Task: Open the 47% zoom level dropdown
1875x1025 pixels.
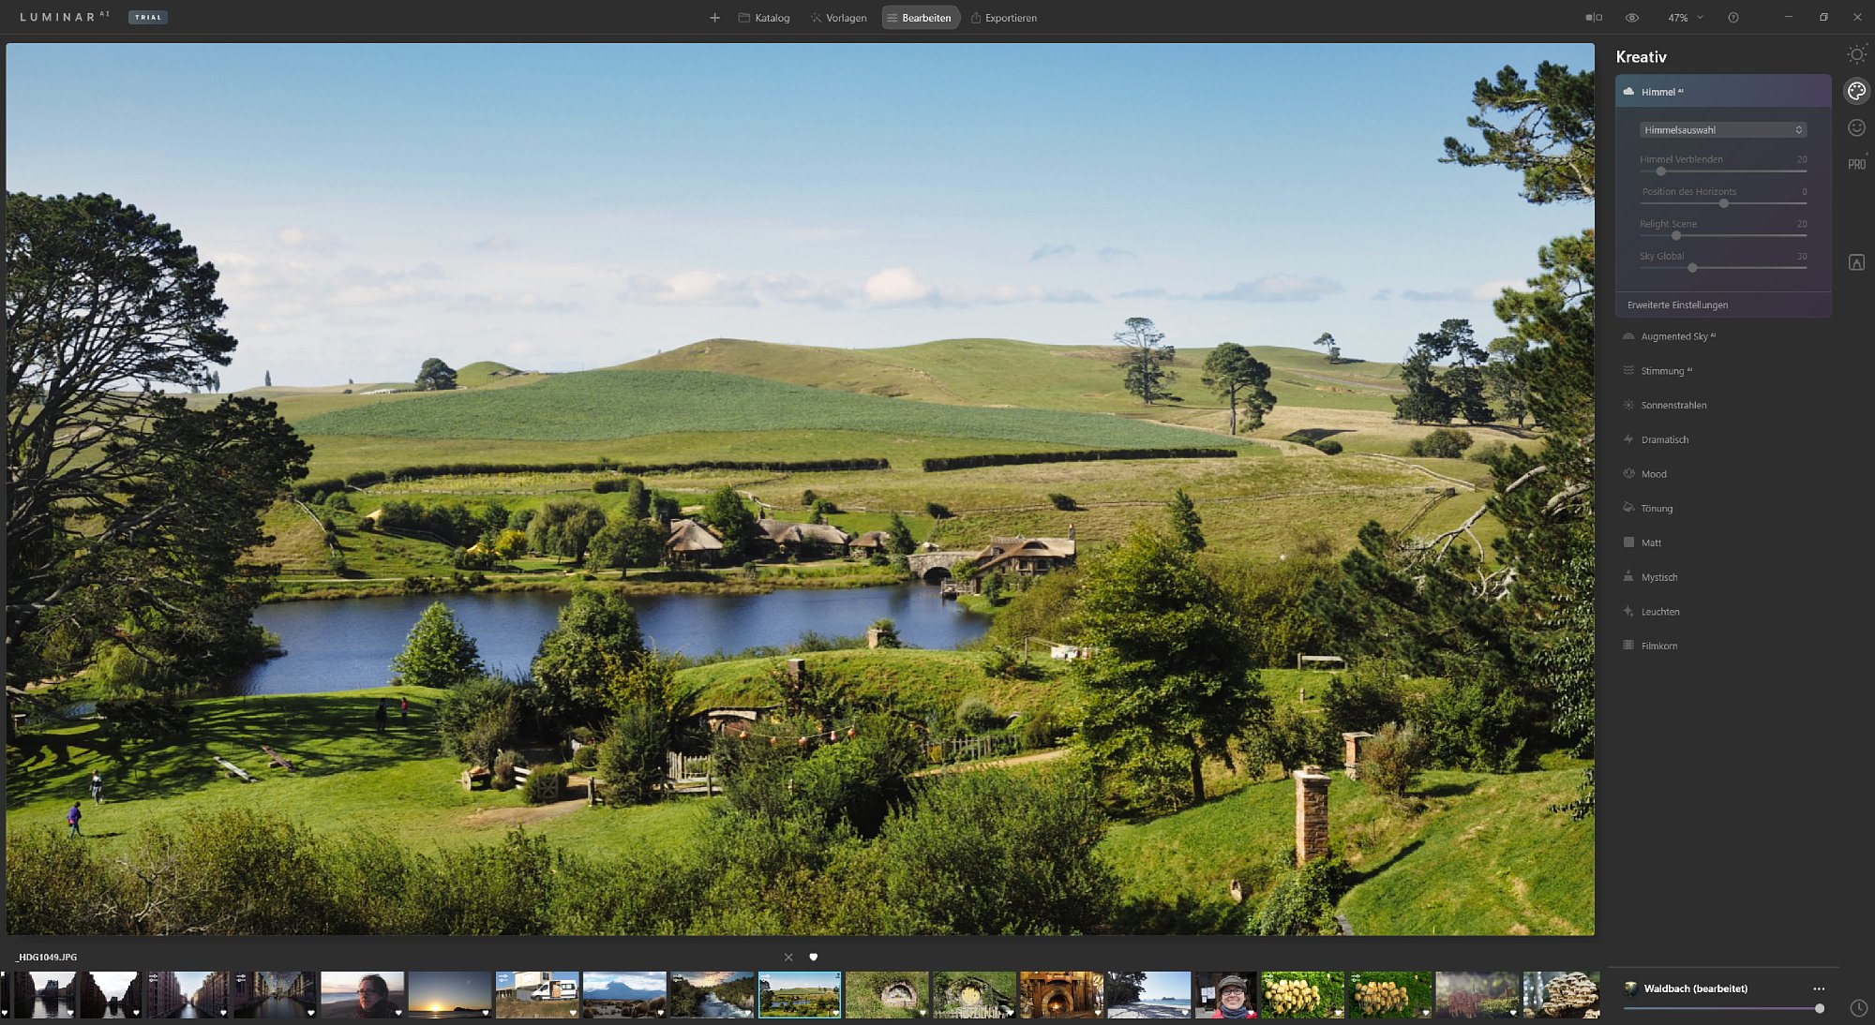Action: coord(1685,18)
